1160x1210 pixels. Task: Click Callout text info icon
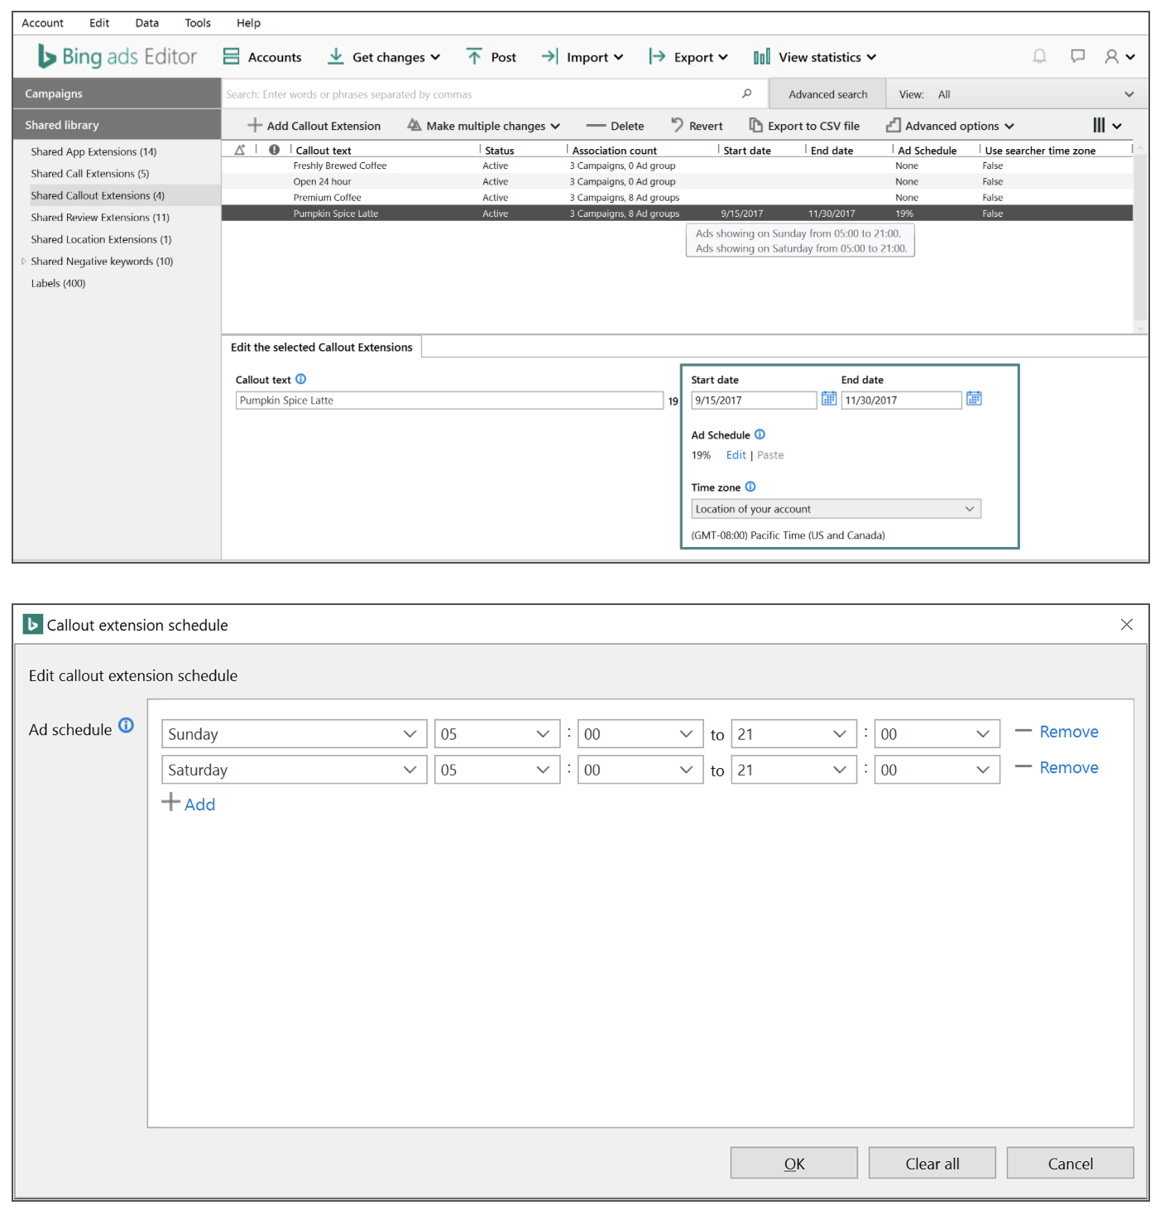[x=301, y=379]
